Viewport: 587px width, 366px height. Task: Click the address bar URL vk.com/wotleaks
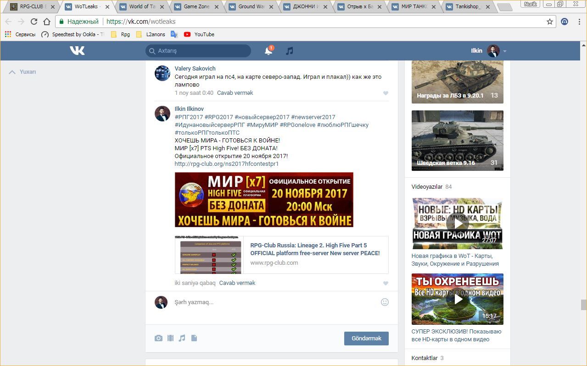141,22
